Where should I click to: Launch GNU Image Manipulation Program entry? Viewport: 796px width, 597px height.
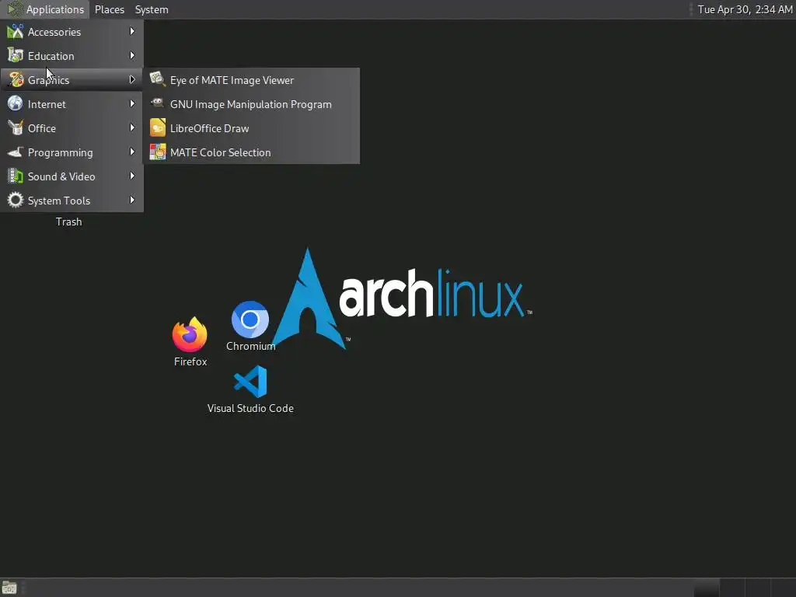pyautogui.click(x=251, y=104)
